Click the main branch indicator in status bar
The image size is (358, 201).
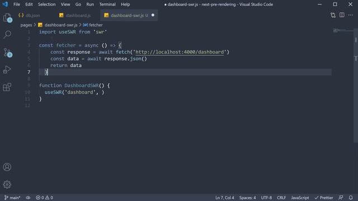click(x=12, y=198)
